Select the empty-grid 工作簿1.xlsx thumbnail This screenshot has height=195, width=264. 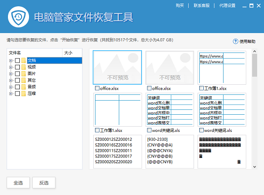tap(117, 109)
